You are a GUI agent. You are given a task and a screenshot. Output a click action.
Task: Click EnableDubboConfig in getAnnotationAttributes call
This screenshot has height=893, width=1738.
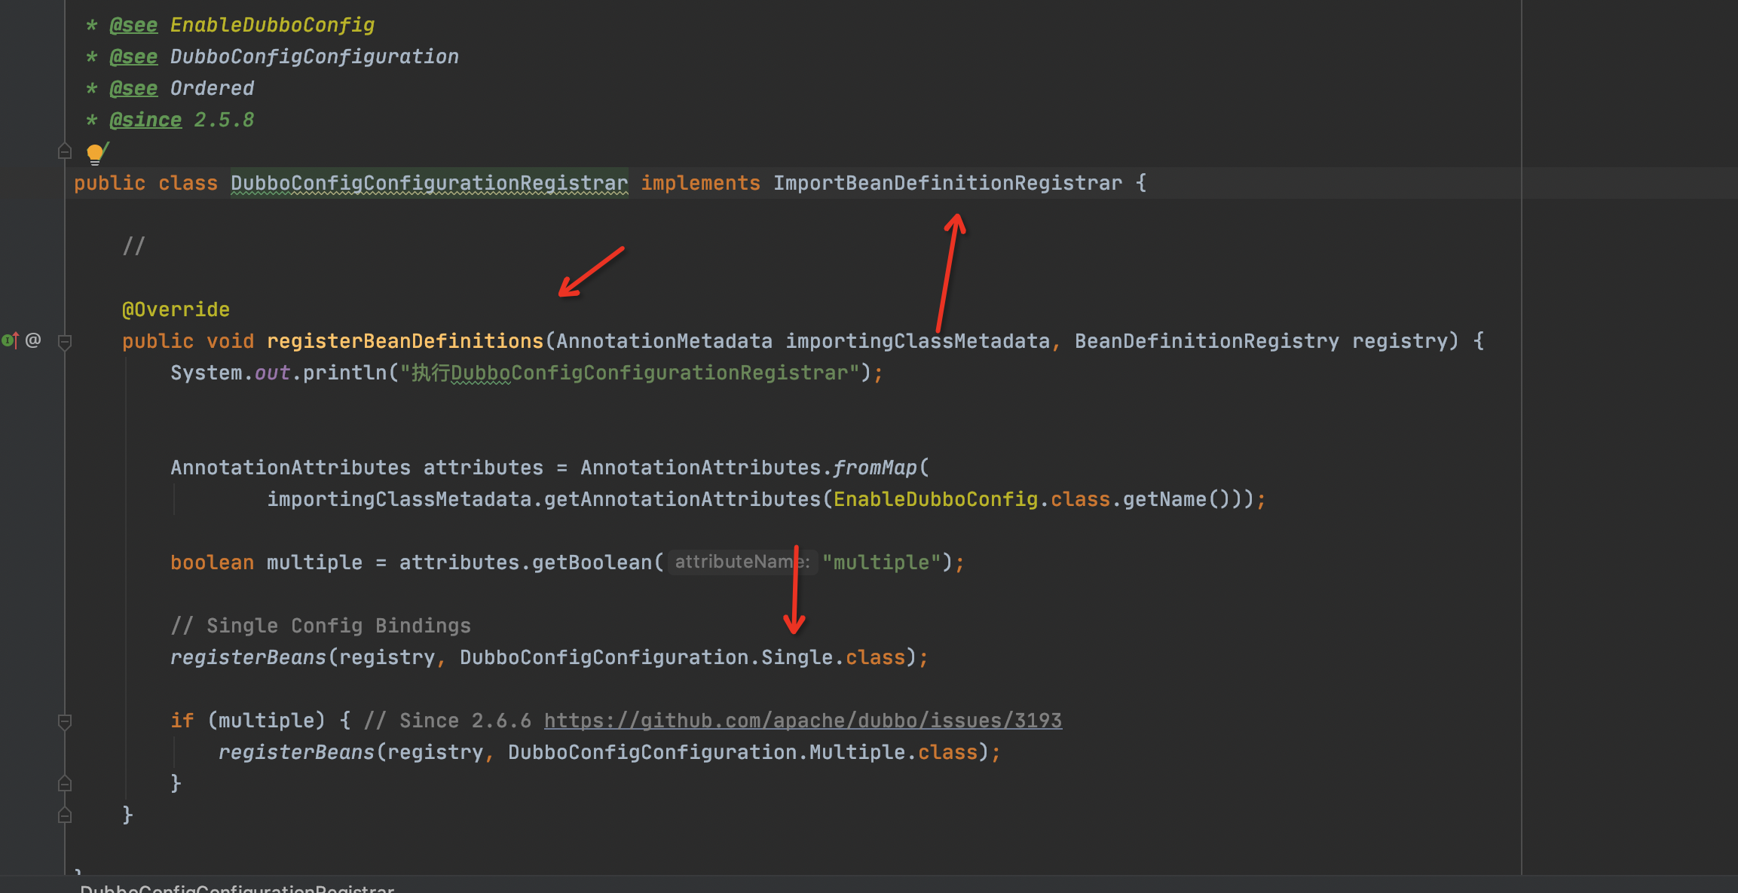[935, 499]
